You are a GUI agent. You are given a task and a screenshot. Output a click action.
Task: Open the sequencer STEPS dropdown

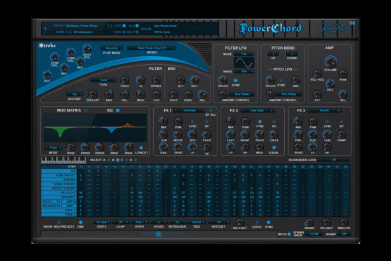102,222
